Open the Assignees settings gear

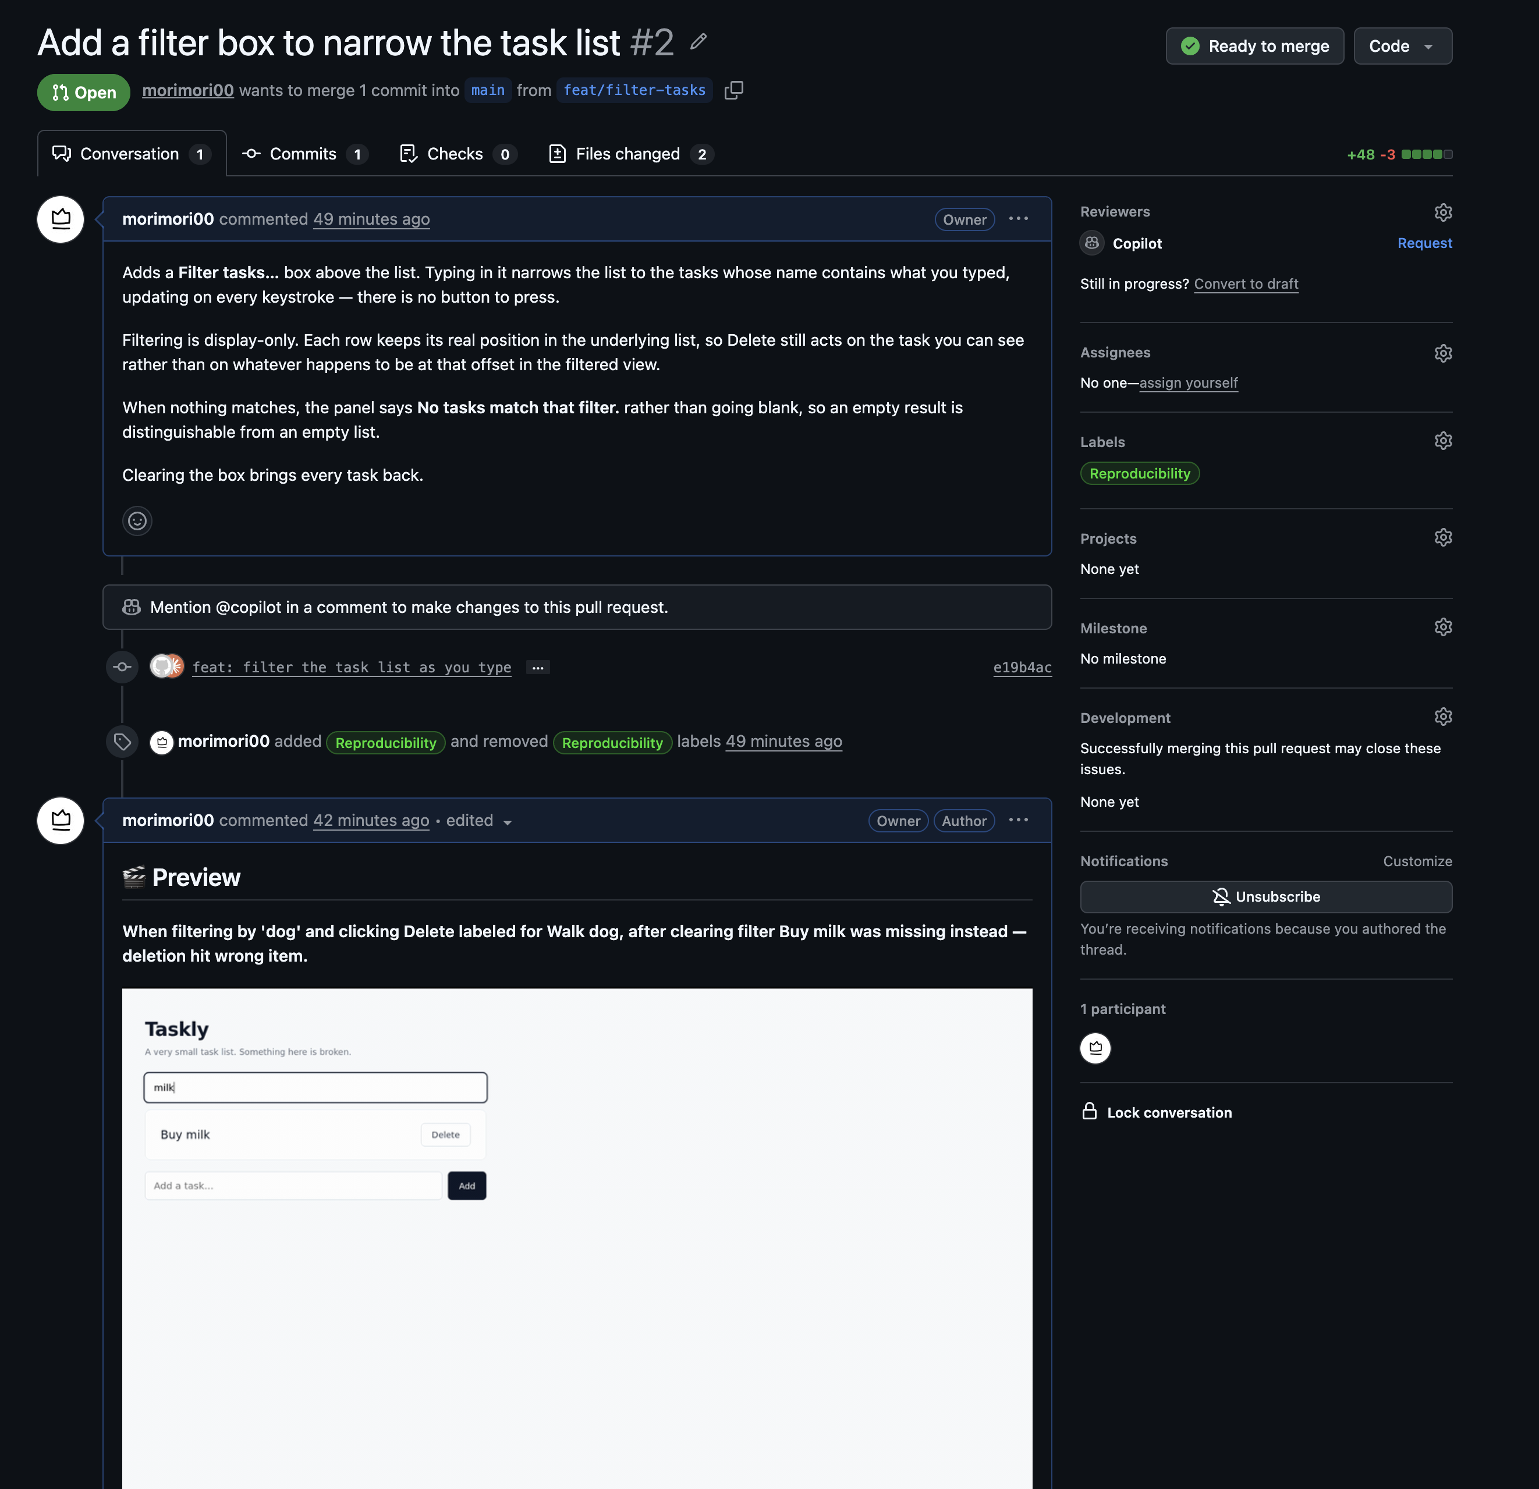point(1442,353)
